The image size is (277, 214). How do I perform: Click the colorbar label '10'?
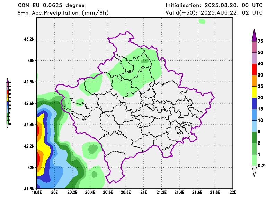tap(260, 120)
